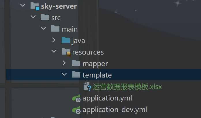The image size is (201, 118).
Task: Collapse the resources folder chevron
Action: [x=54, y=51]
